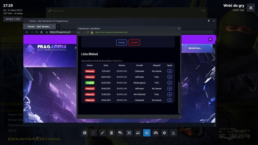Screen dimensions: 258x145
Task: Open the Friends list icon
Action: tap(138, 133)
